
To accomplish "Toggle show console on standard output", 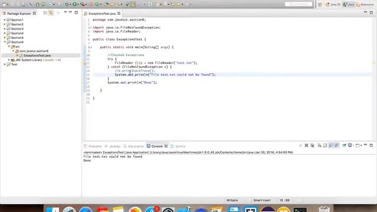I will [x=331, y=145].
